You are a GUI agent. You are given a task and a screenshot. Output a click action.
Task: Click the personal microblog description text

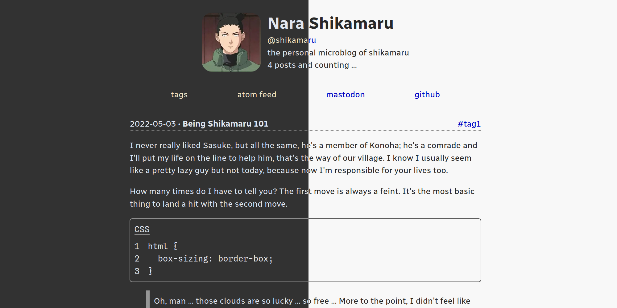[x=338, y=53]
